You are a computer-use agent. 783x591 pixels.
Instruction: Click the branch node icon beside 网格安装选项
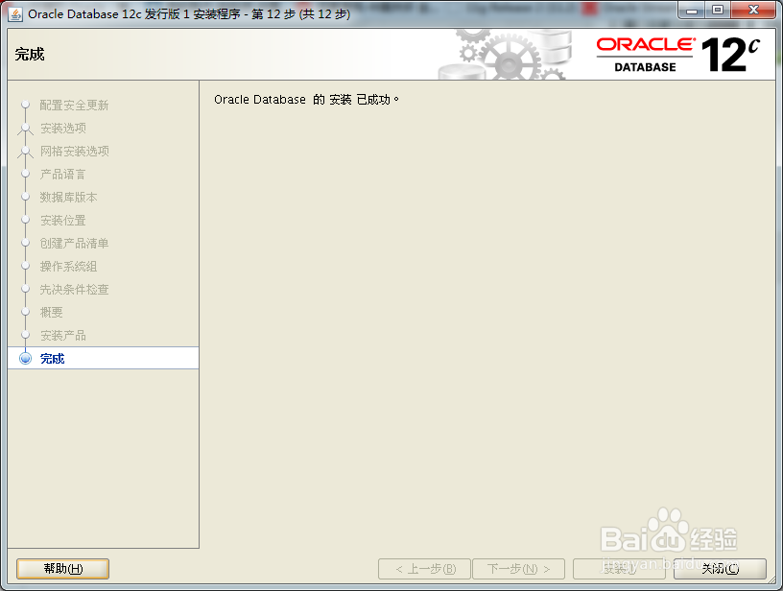point(26,152)
